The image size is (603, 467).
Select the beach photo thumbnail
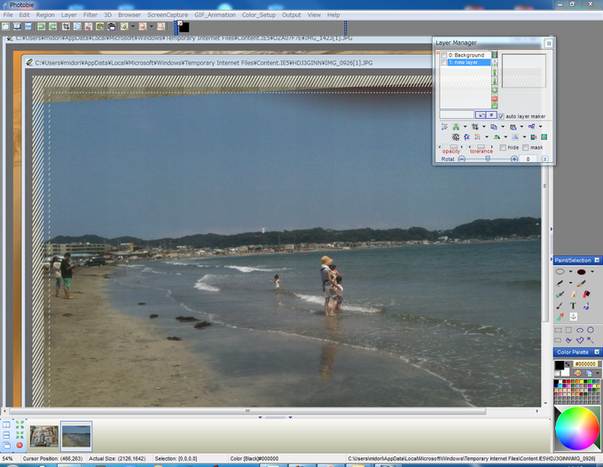[76, 436]
